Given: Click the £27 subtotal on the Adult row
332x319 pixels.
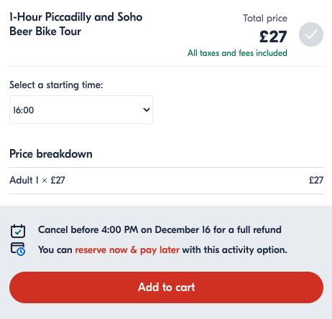Looking at the screenshot, I should [316, 180].
